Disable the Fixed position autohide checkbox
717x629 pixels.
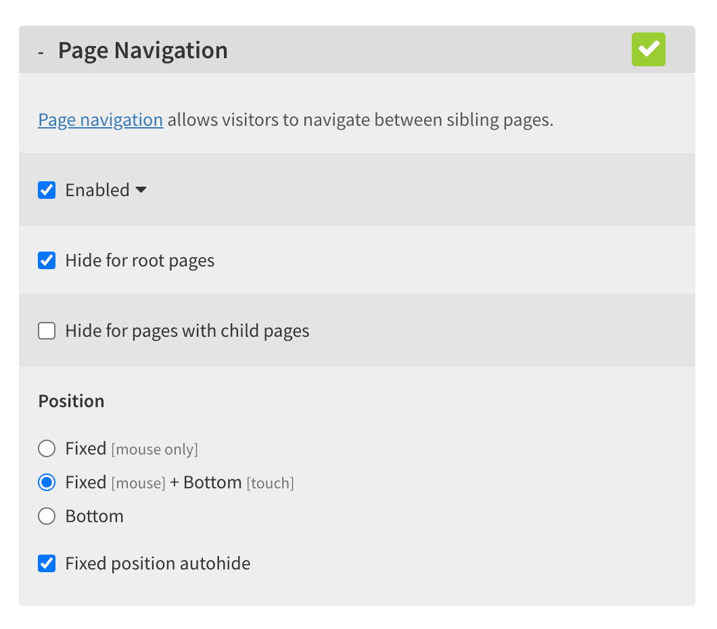(x=47, y=563)
